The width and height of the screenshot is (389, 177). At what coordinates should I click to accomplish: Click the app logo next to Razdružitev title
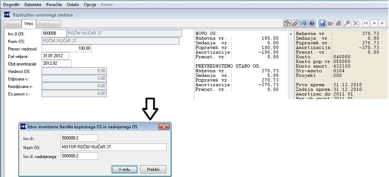tap(7, 15)
